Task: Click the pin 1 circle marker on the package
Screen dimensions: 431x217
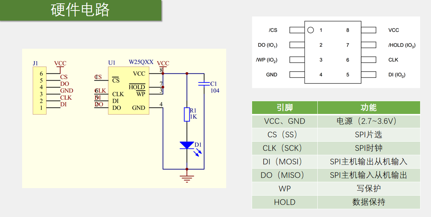Action: point(311,30)
